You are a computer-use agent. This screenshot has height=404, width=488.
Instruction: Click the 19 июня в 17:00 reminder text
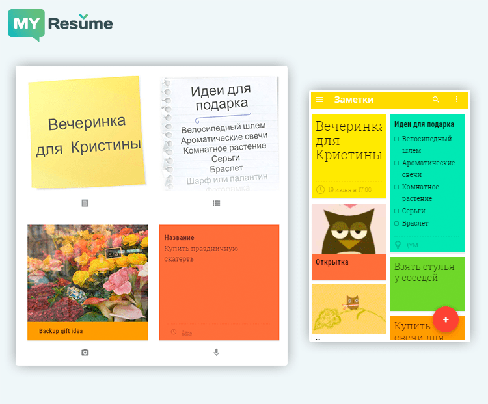(x=349, y=189)
